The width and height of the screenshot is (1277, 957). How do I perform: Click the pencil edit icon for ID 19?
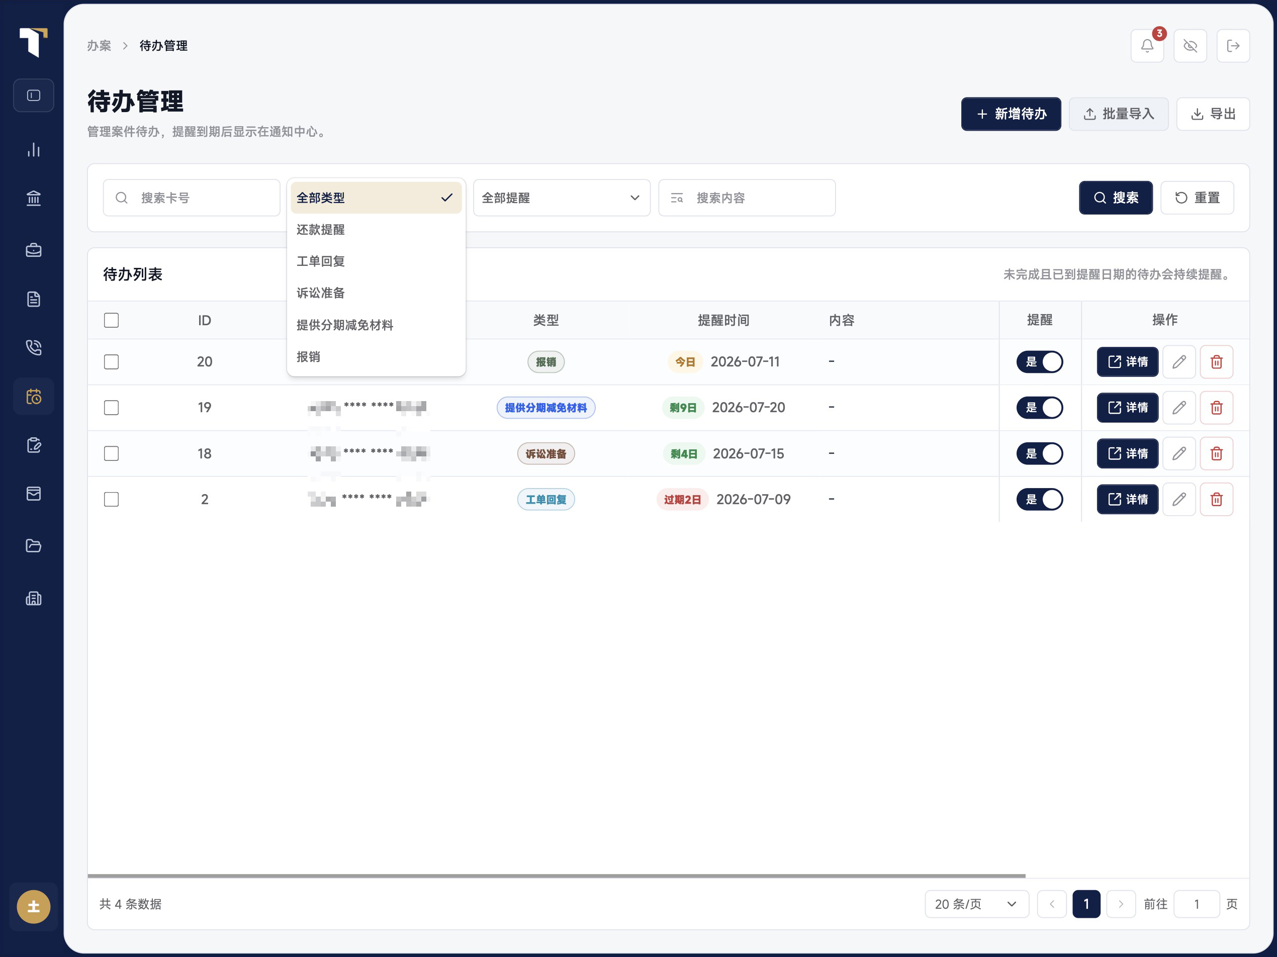coord(1179,408)
